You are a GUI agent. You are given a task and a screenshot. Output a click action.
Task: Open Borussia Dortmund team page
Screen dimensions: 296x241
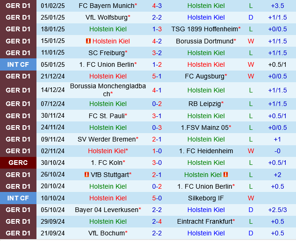(x=204, y=41)
